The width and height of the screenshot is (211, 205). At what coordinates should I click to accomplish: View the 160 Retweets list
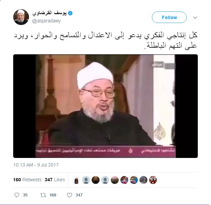click(27, 180)
